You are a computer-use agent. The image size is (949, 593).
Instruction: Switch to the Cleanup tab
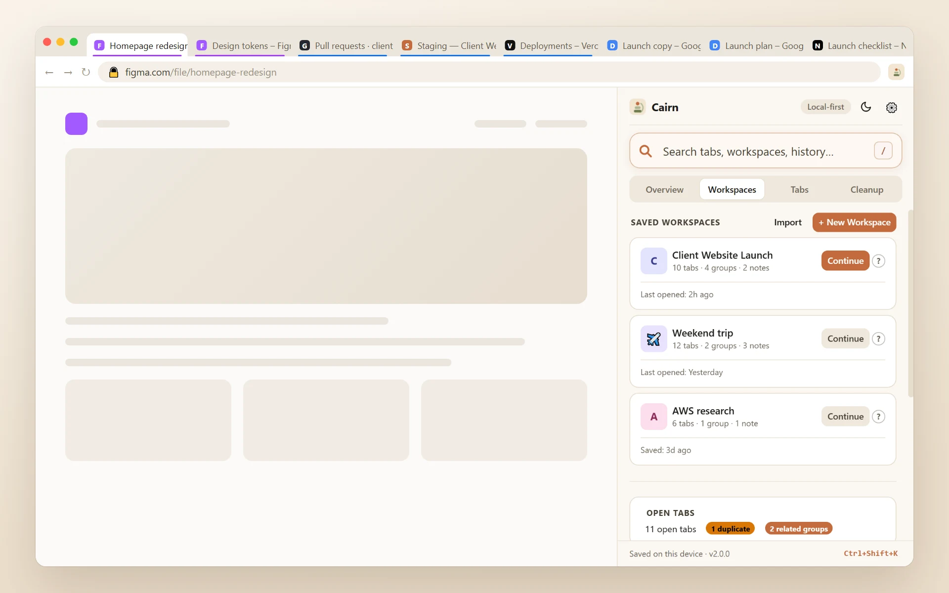866,190
